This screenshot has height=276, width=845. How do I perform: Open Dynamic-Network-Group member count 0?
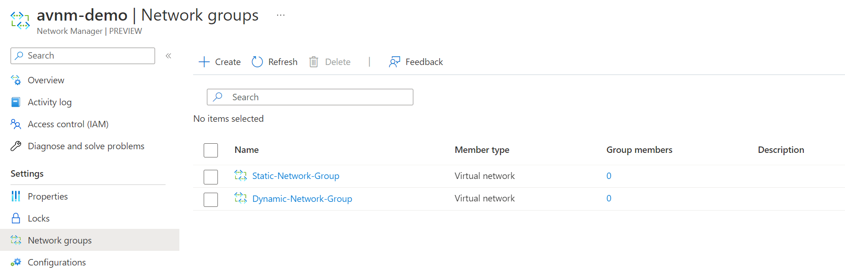point(609,198)
